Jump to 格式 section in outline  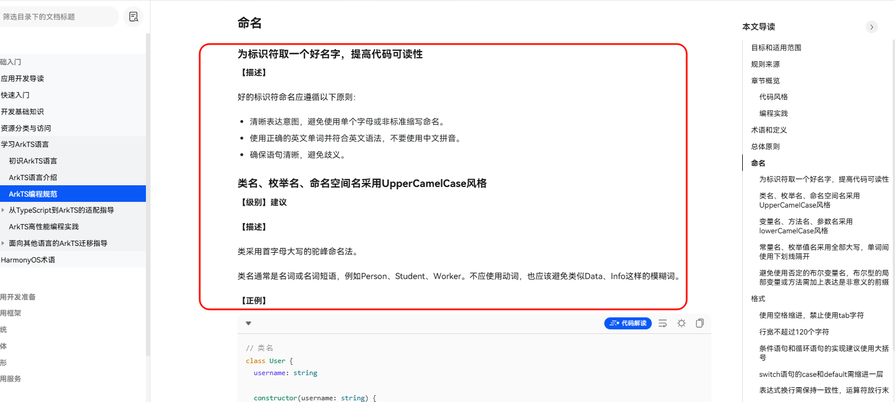758,298
